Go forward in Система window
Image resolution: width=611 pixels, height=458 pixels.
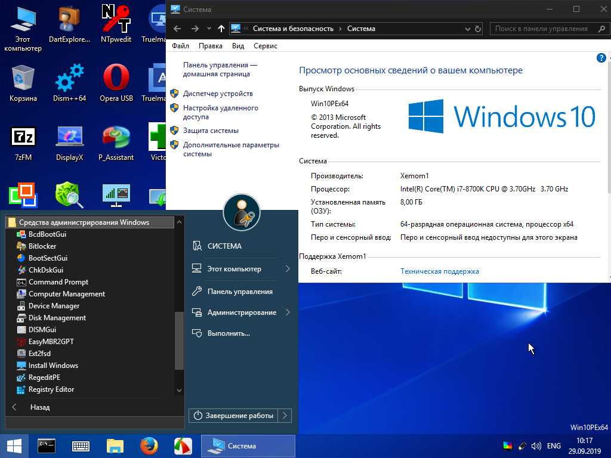coord(195,29)
